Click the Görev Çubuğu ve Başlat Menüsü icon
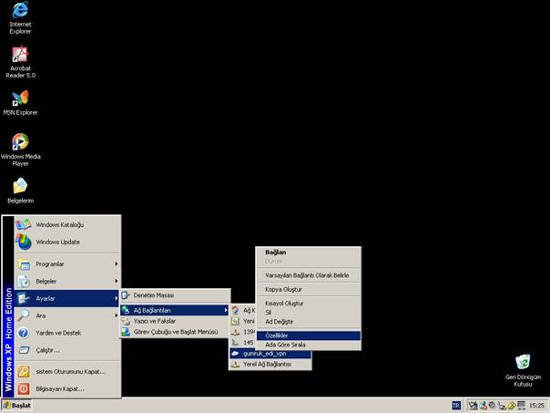 (x=126, y=332)
